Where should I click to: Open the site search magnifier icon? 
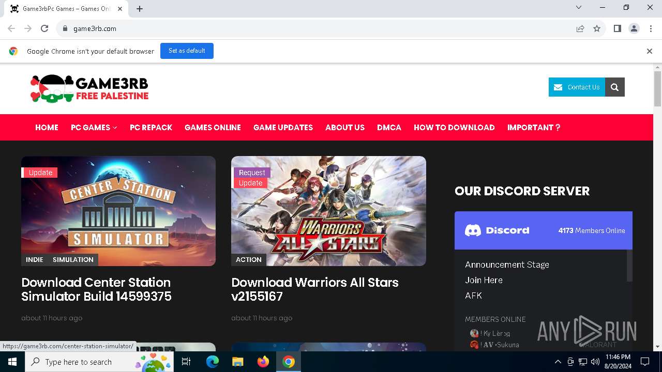tap(615, 87)
